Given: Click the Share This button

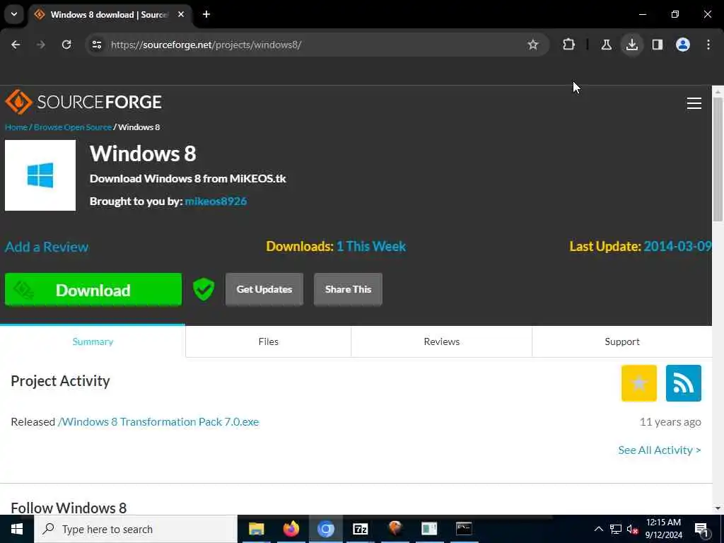Looking at the screenshot, I should [348, 289].
